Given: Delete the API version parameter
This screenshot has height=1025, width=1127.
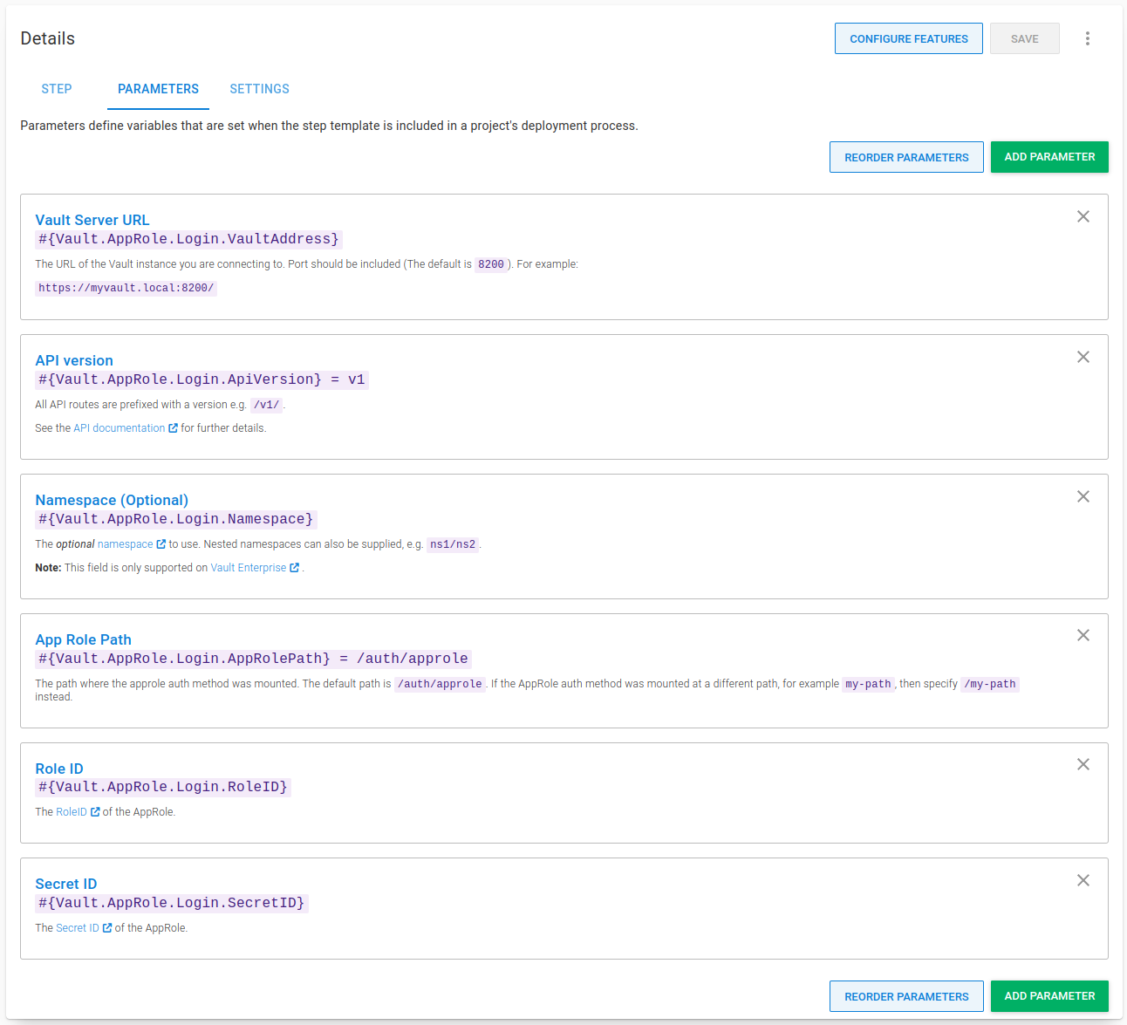Looking at the screenshot, I should 1083,357.
